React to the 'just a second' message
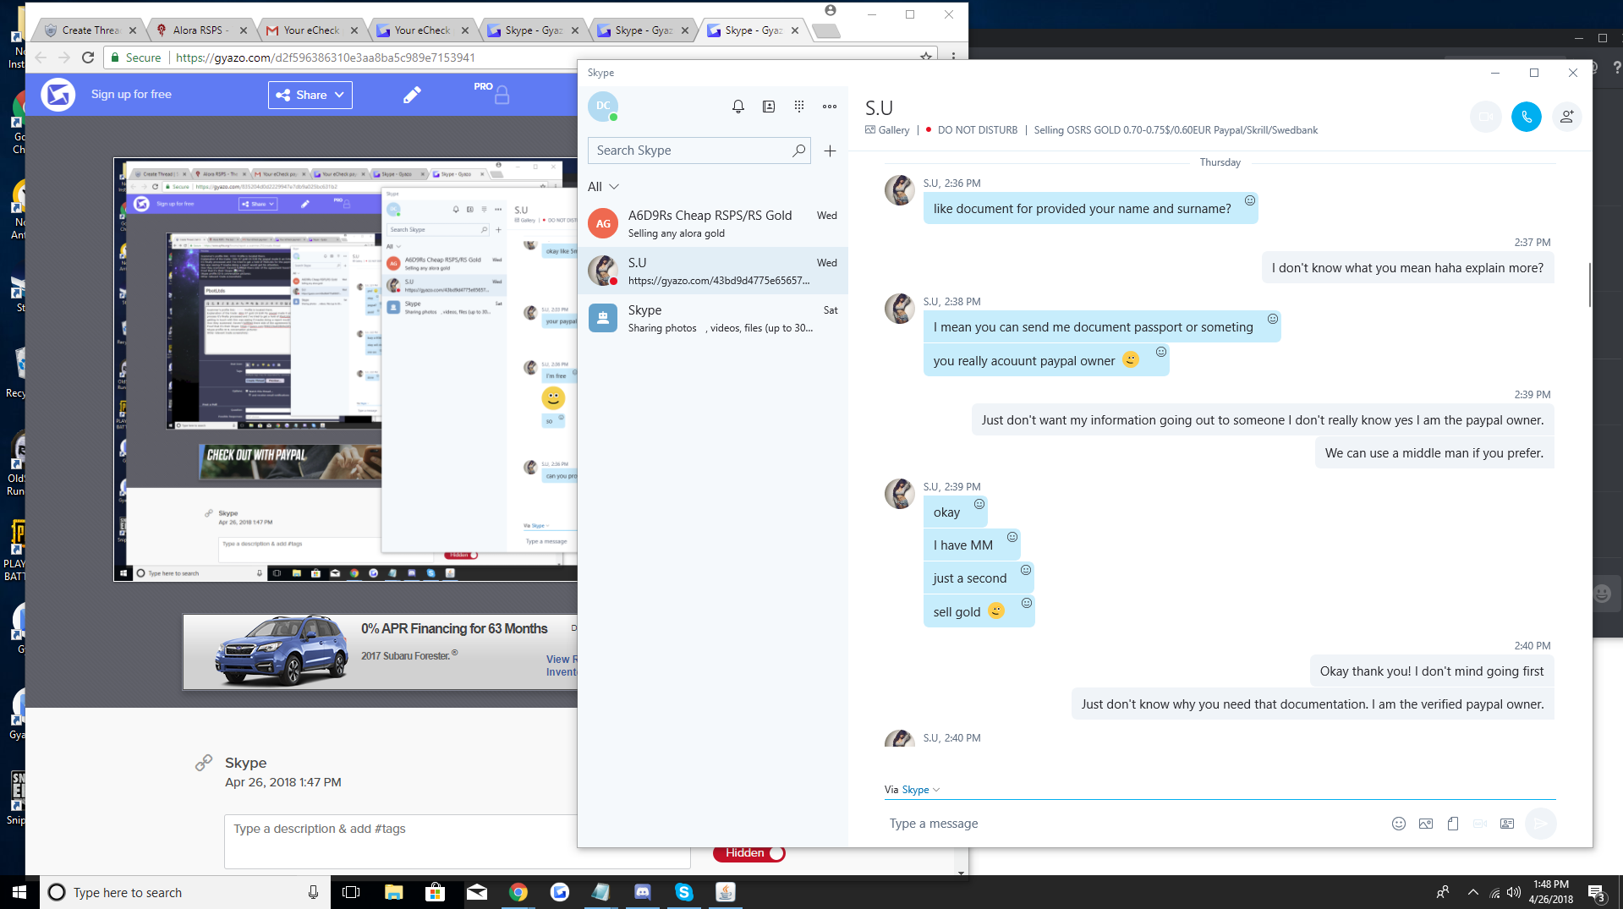The width and height of the screenshot is (1623, 909). 1026,570
